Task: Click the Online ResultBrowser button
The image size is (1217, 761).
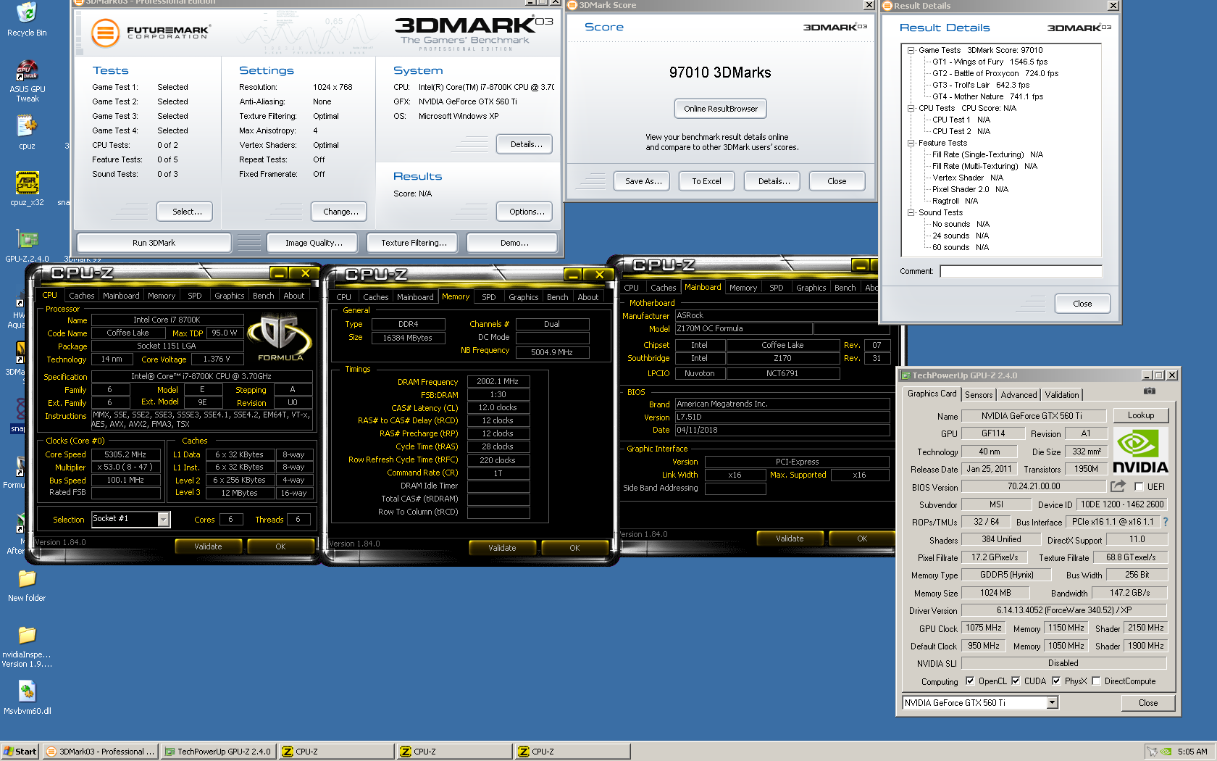Action: coord(721,109)
